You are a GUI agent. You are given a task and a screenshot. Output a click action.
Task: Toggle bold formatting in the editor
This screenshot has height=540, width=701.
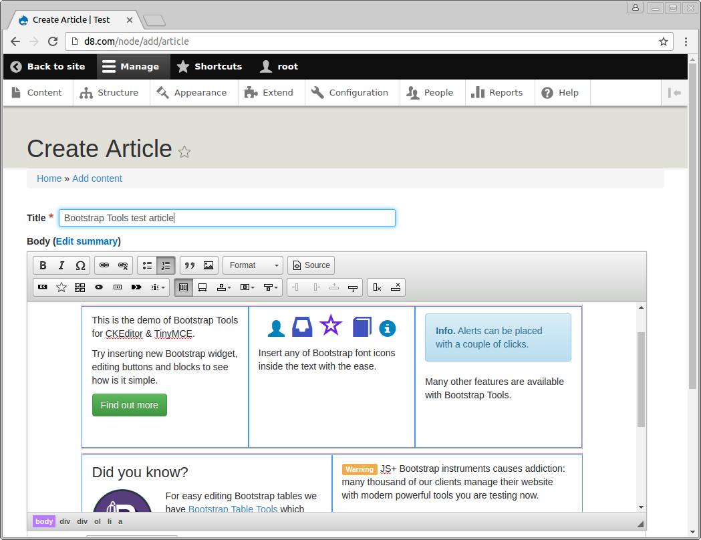click(x=43, y=265)
